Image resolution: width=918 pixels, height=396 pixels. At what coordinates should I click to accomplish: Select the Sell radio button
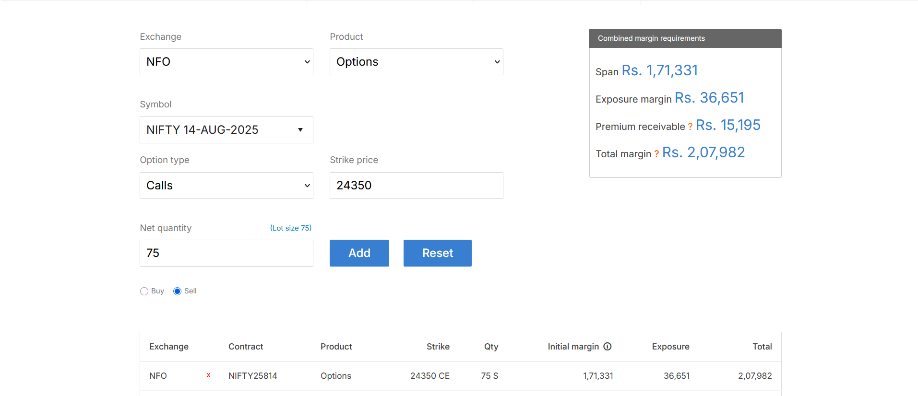pos(177,291)
